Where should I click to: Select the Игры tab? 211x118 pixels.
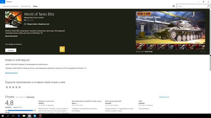click(35, 6)
